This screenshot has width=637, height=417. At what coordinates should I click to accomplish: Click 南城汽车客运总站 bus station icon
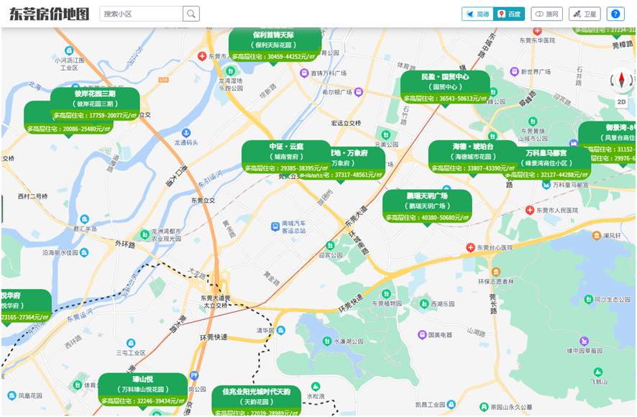tap(275, 226)
